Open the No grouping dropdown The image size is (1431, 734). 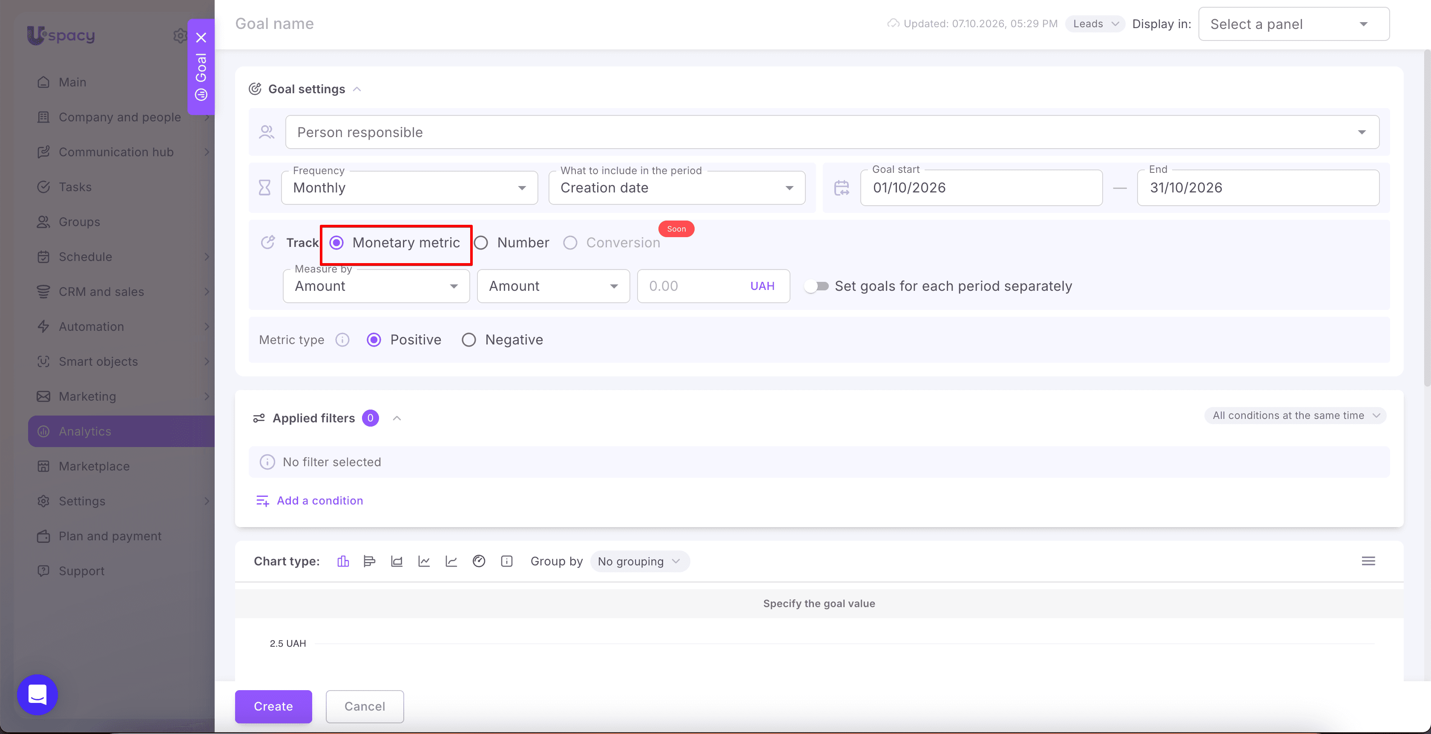pos(639,561)
